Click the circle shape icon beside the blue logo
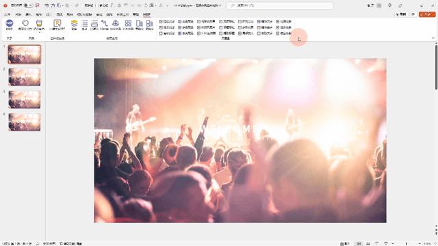The image size is (438, 246). click(25, 23)
